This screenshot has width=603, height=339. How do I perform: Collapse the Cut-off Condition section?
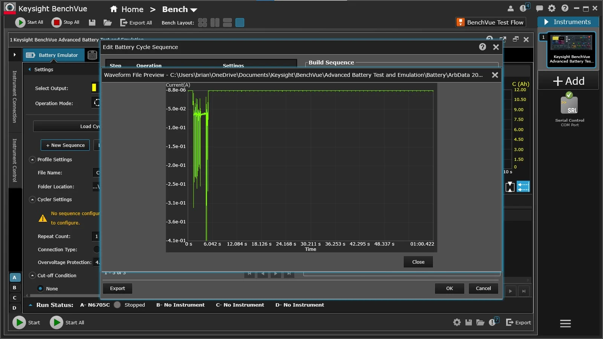tap(32, 276)
